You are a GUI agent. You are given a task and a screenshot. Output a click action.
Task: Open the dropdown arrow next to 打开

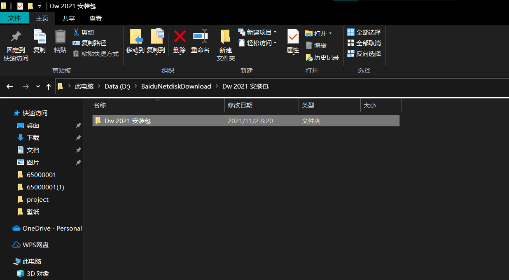330,33
